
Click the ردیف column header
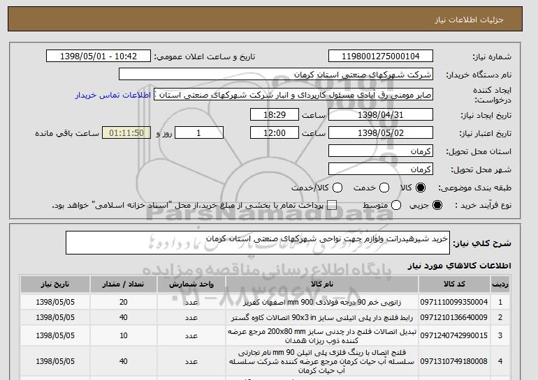click(x=500, y=284)
